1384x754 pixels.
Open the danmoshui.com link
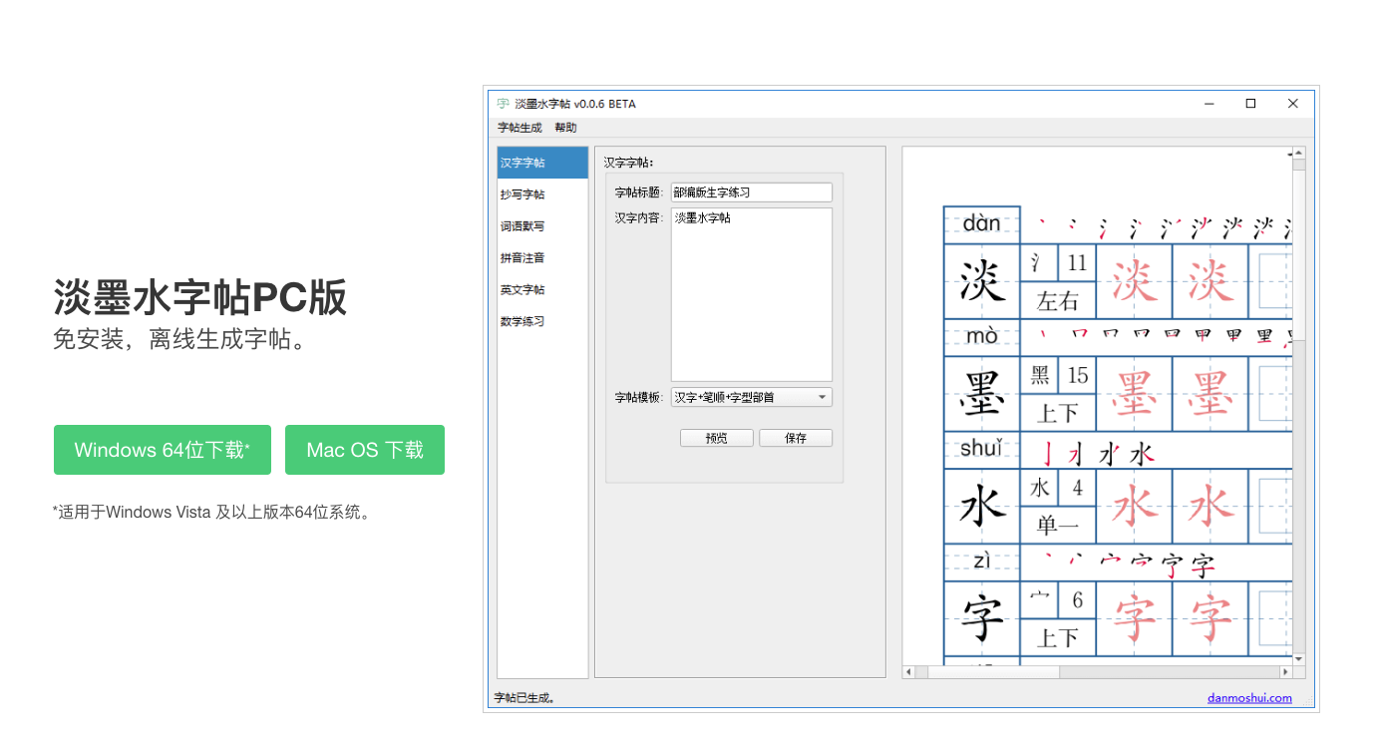[x=1249, y=698]
